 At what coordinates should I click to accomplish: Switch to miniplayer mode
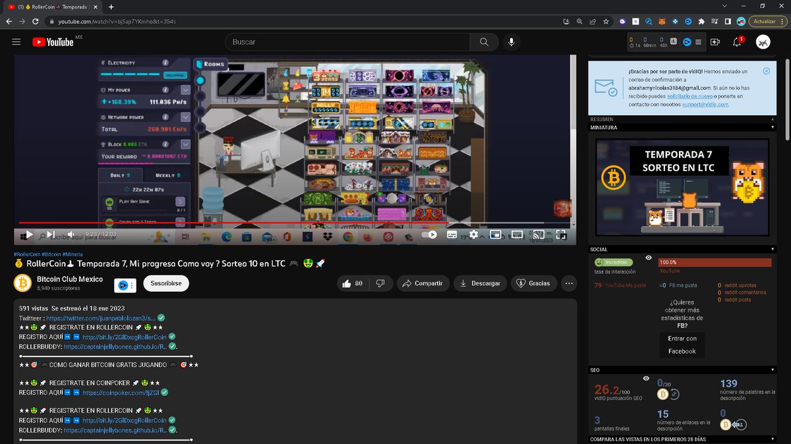pos(495,235)
